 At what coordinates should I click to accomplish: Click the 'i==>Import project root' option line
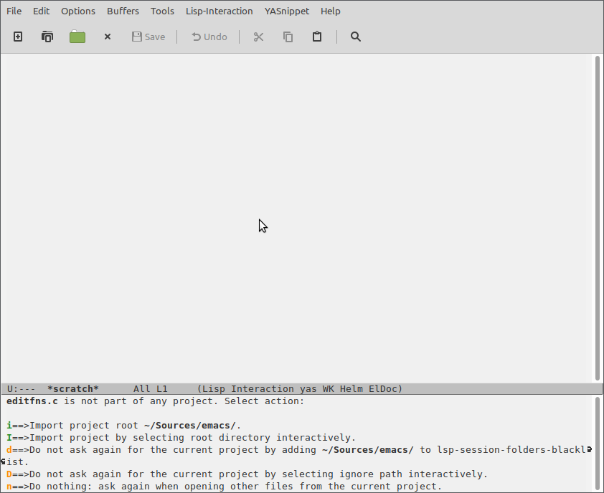coord(123,426)
